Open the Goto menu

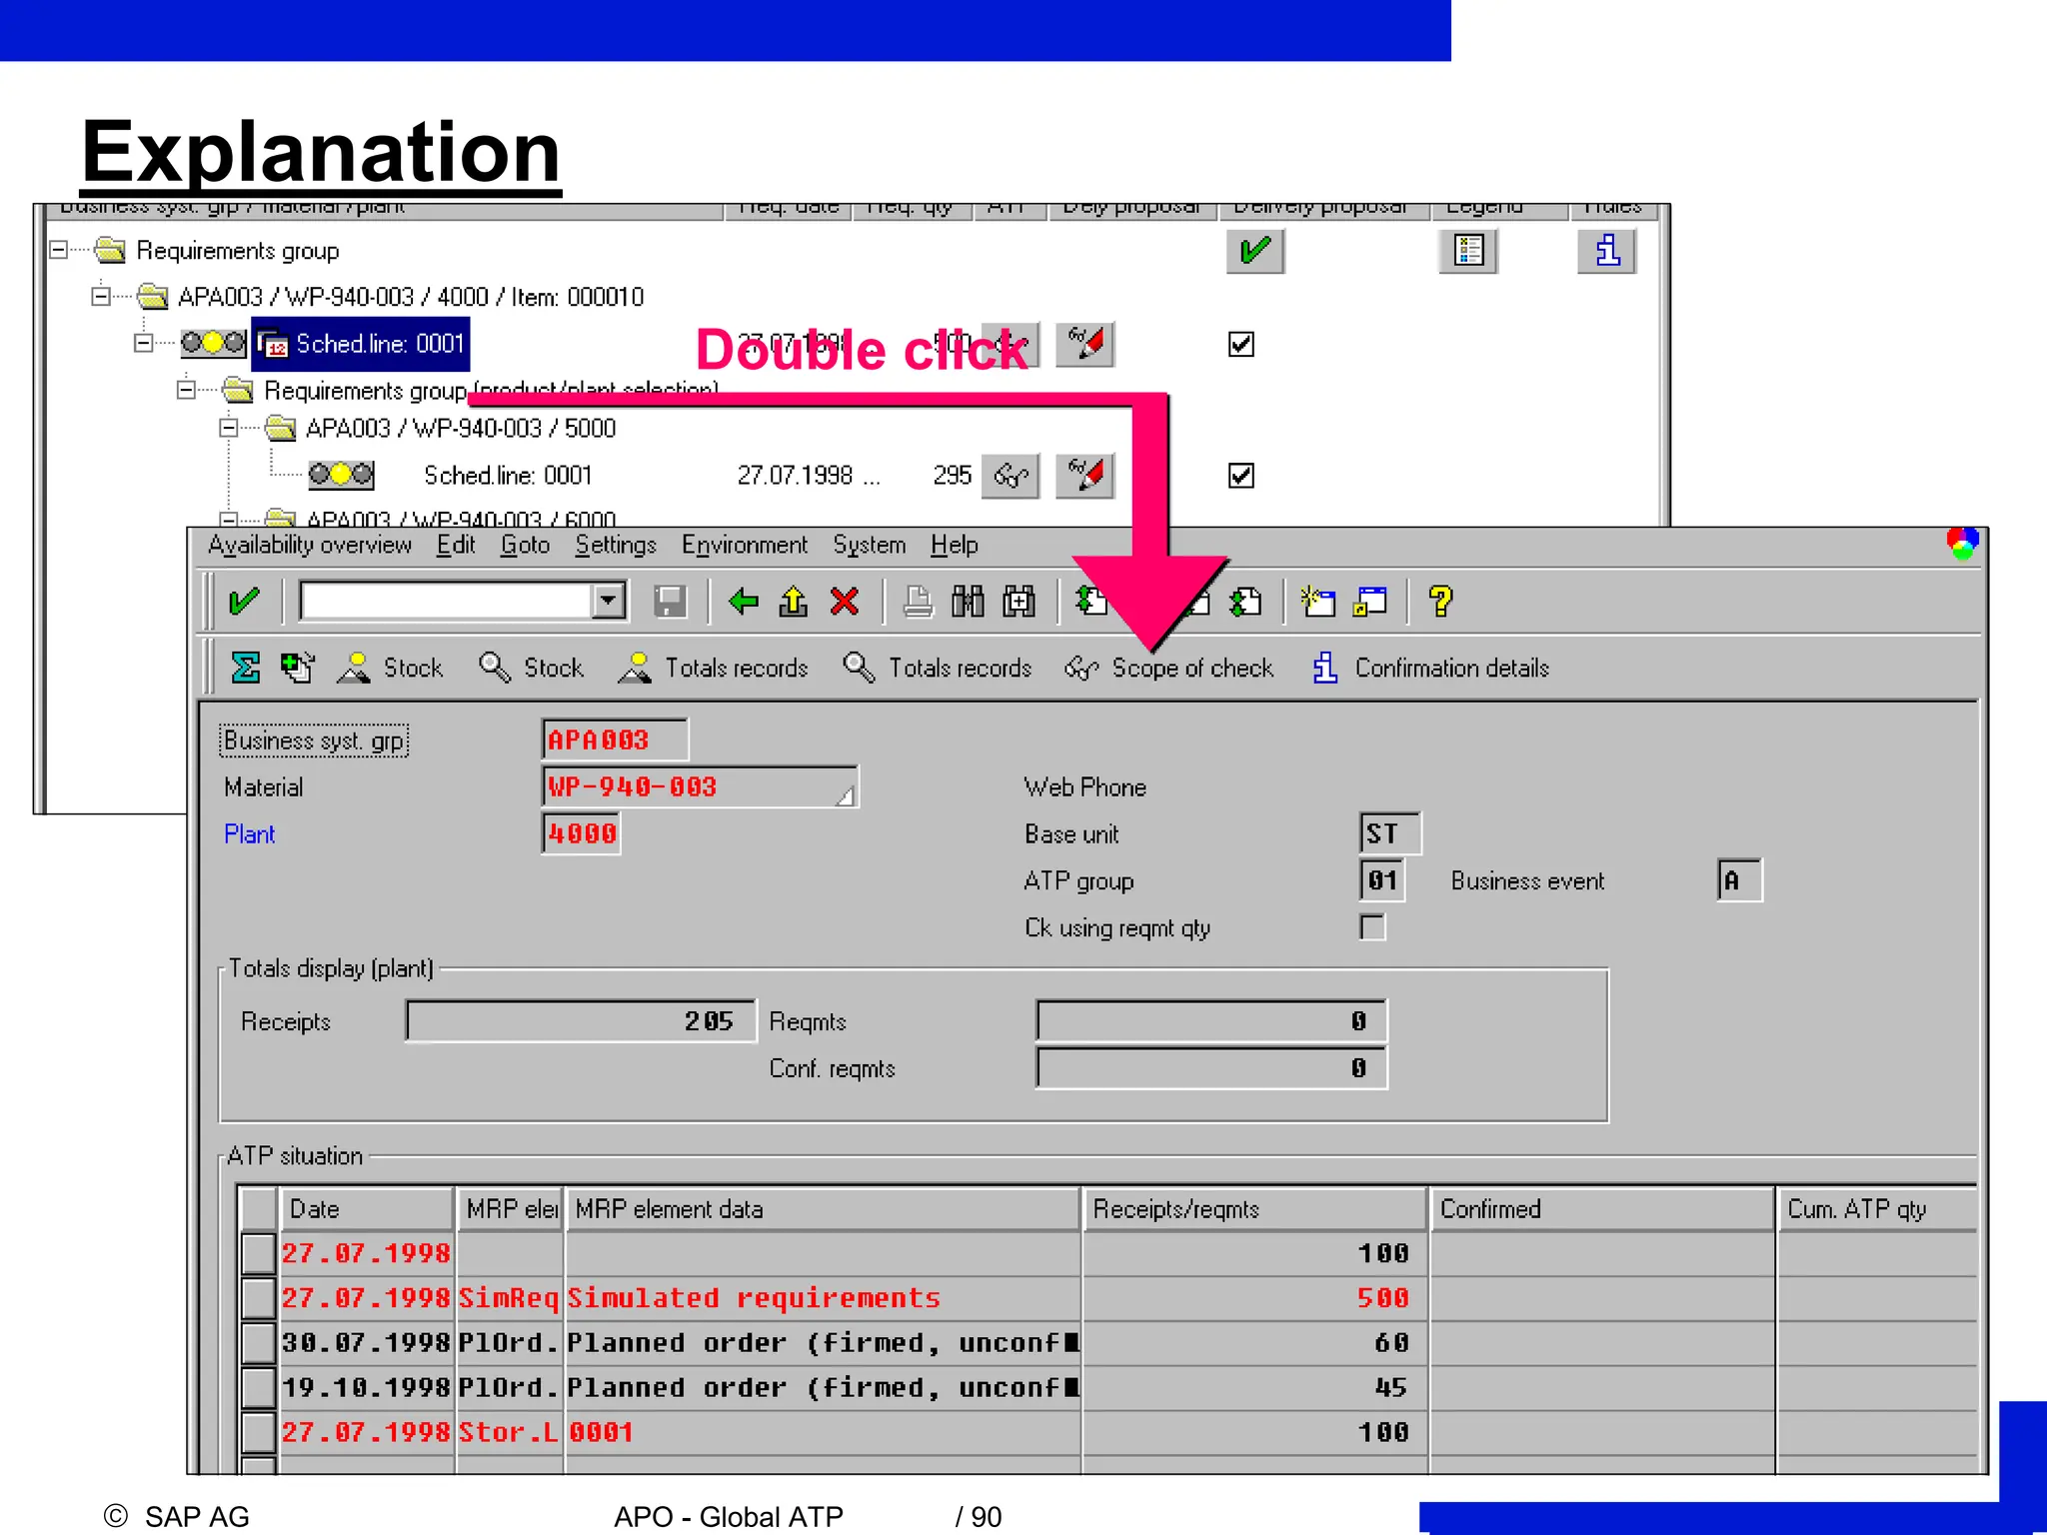526,546
